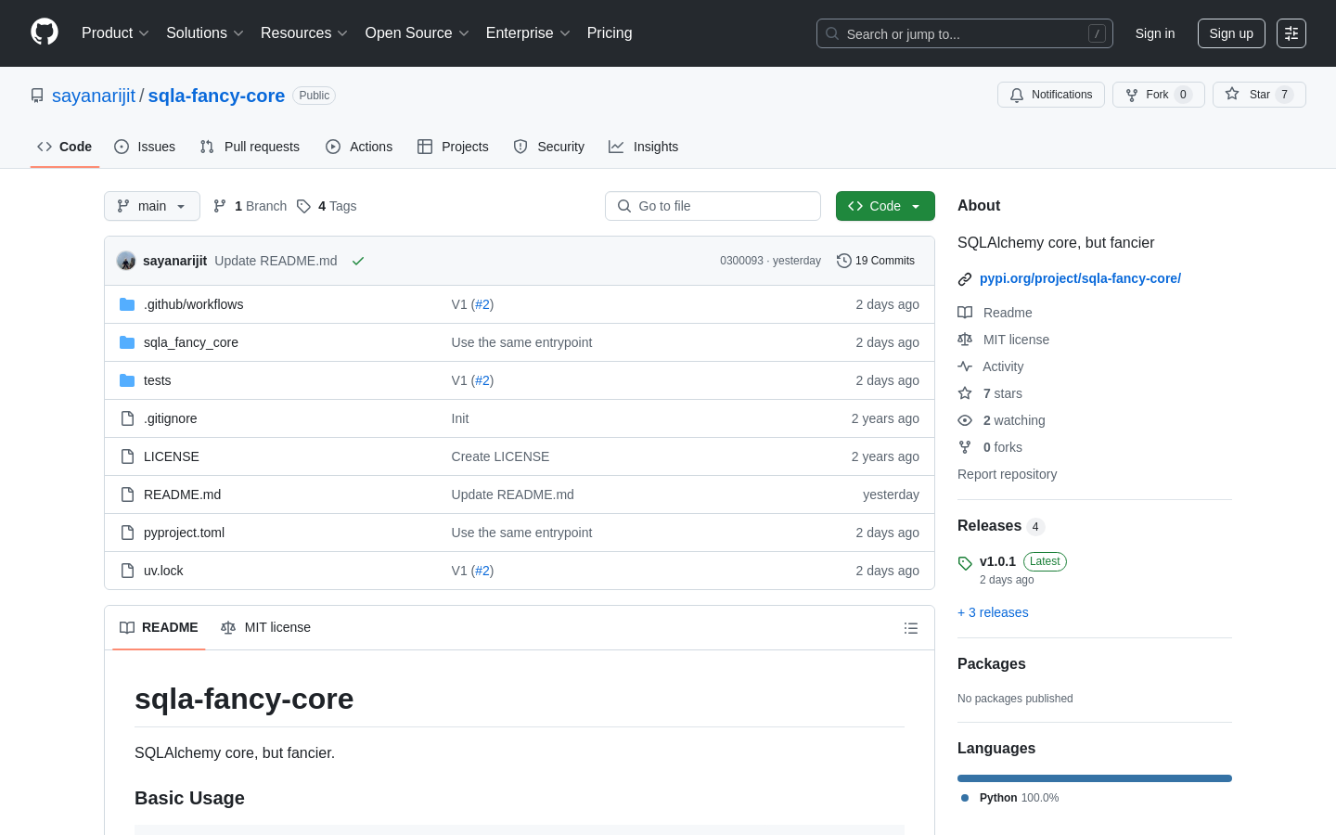The height and width of the screenshot is (835, 1336).
Task: Click the uv.lock file icon
Action: tap(127, 571)
